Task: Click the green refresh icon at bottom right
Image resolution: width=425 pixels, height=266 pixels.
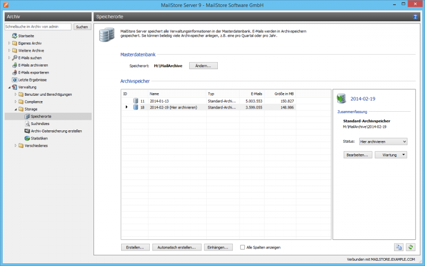Action: (410, 247)
